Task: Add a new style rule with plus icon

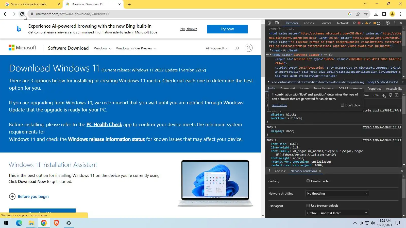Action: click(384, 95)
